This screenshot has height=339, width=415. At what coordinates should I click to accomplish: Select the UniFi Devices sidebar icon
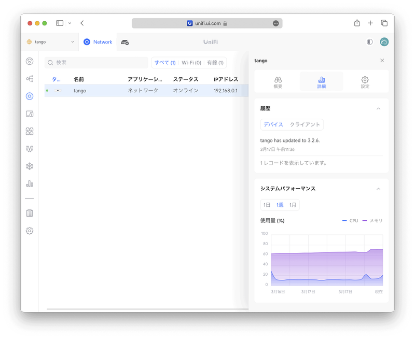pos(30,96)
